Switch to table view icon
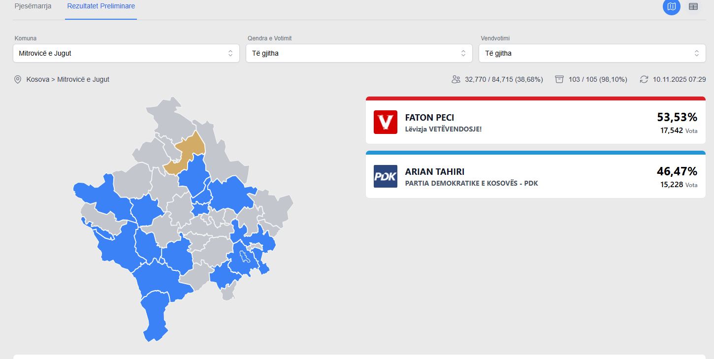Screen dimensions: 714x359 coord(693,6)
